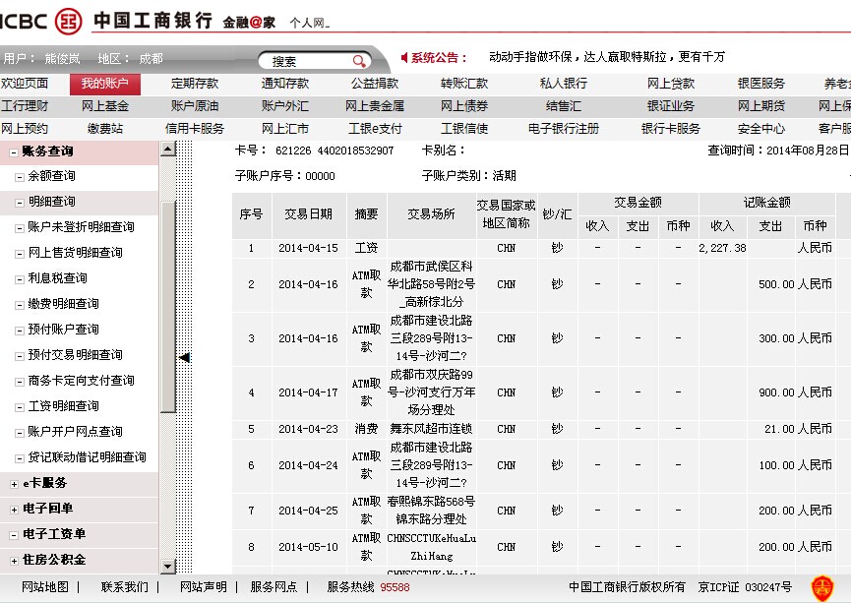Click the system announcement speaker icon
Image resolution: width=851 pixels, height=603 pixels.
point(403,57)
